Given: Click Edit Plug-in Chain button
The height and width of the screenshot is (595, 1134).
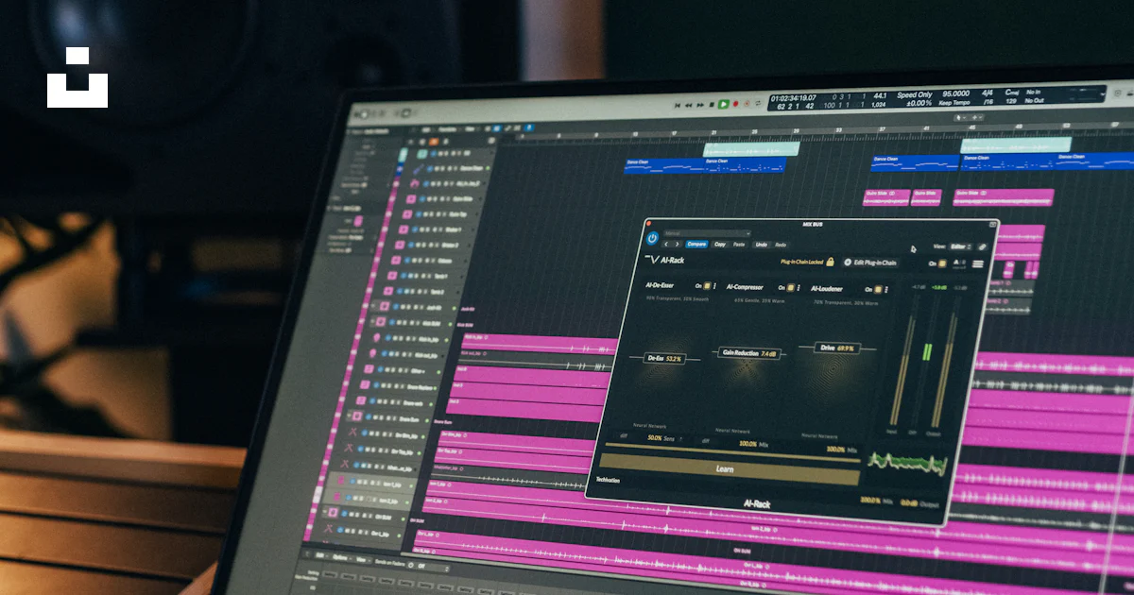Looking at the screenshot, I should tap(870, 263).
